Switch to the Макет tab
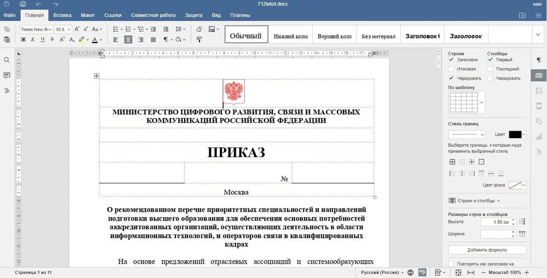 (88, 15)
